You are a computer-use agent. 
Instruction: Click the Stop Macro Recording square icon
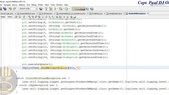(68, 17)
